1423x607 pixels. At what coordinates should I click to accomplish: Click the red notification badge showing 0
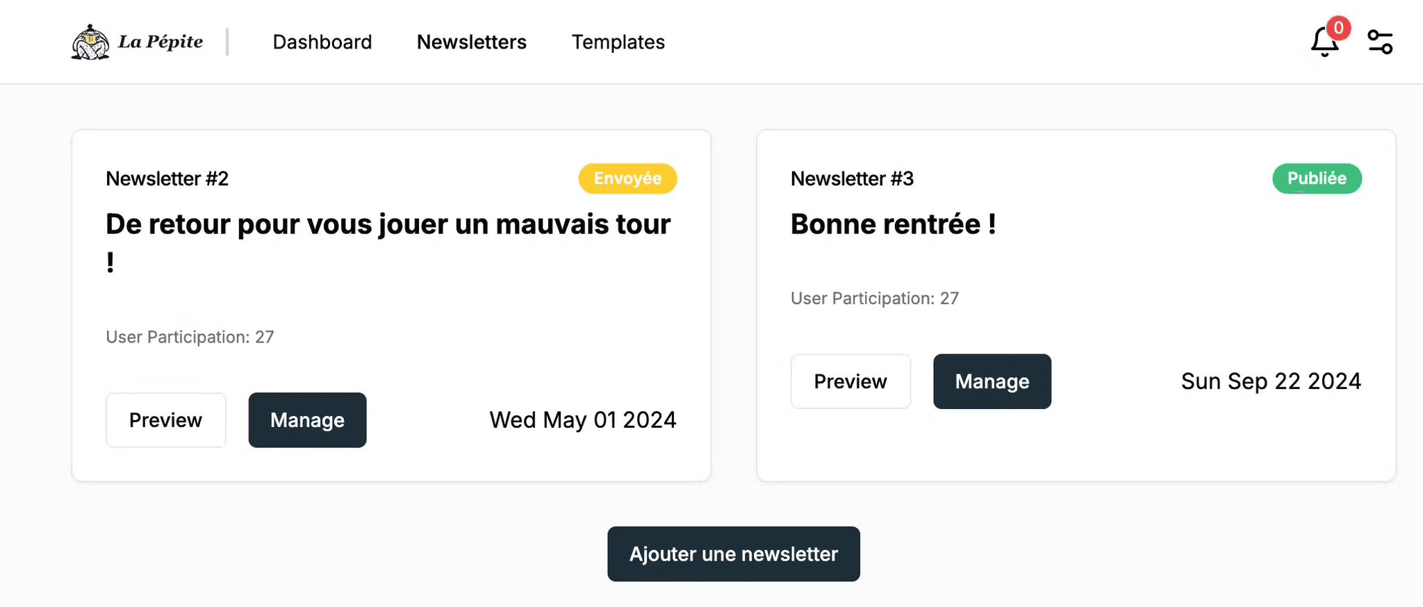pos(1336,28)
